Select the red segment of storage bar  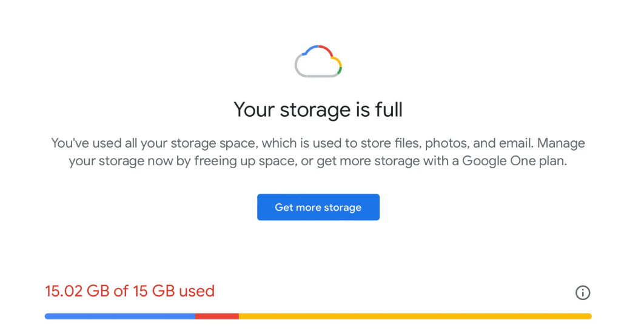coord(217,316)
